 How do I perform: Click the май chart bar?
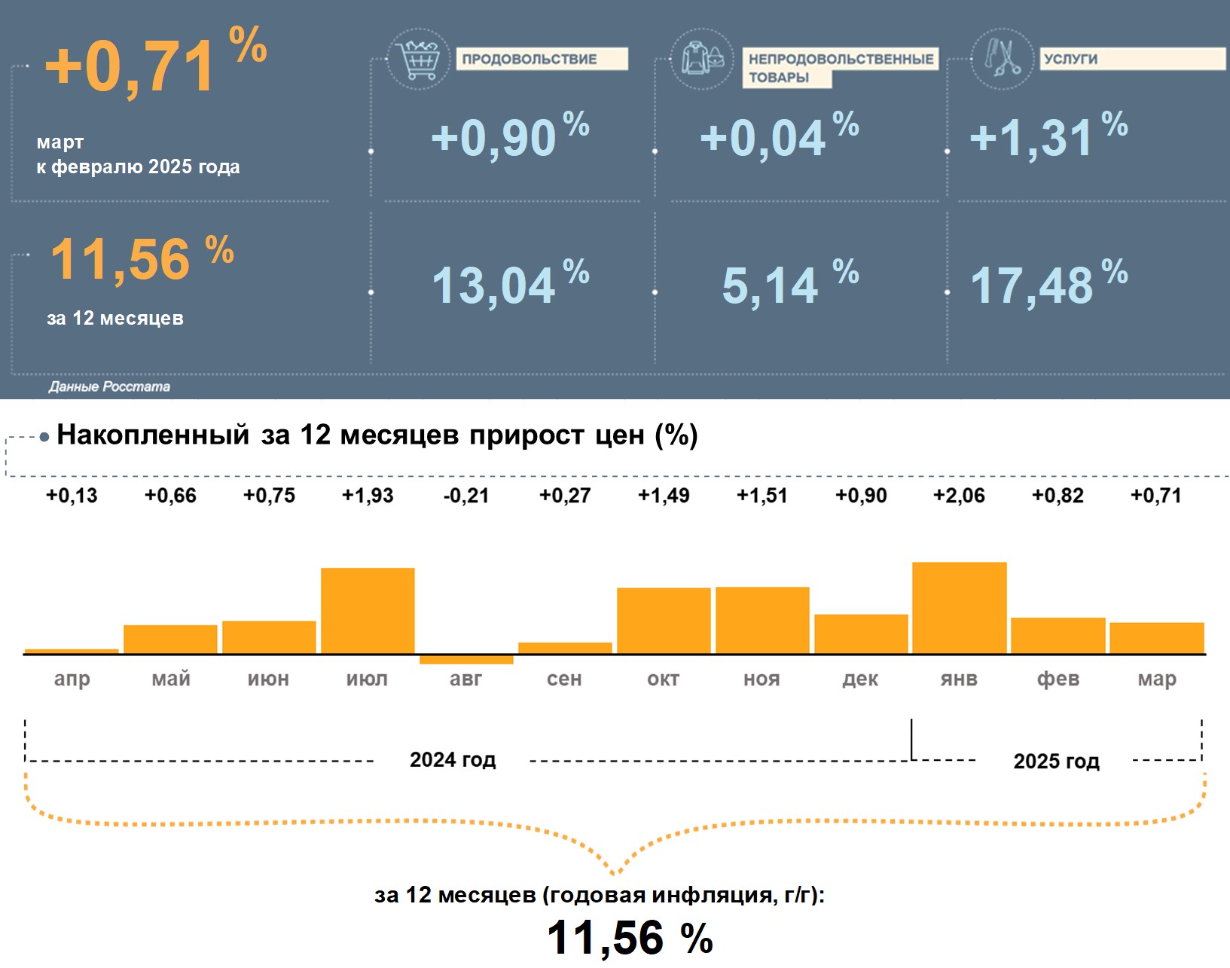tap(170, 640)
